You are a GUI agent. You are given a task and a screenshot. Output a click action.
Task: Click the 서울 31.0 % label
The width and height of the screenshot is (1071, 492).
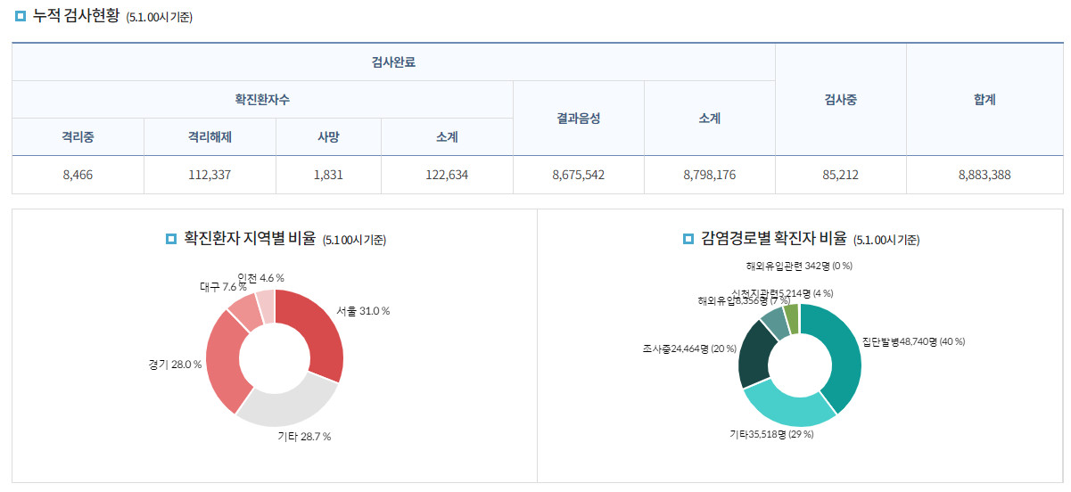tap(363, 311)
